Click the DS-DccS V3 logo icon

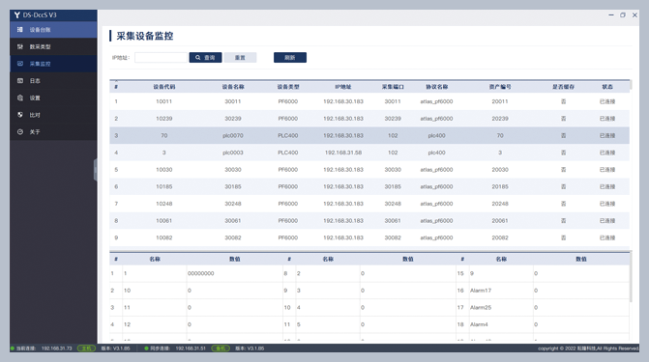(17, 14)
